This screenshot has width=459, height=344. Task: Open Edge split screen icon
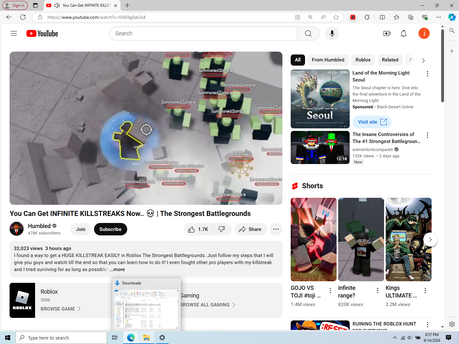point(382,17)
